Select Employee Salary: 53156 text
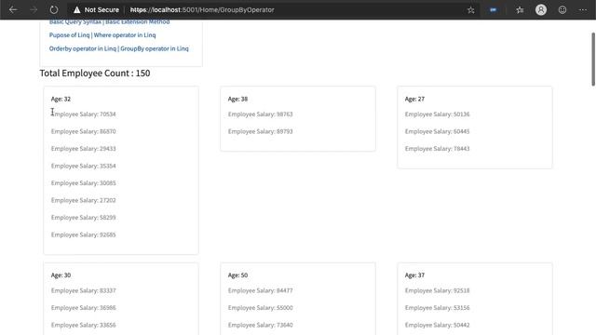This screenshot has height=335, width=596. pos(437,308)
